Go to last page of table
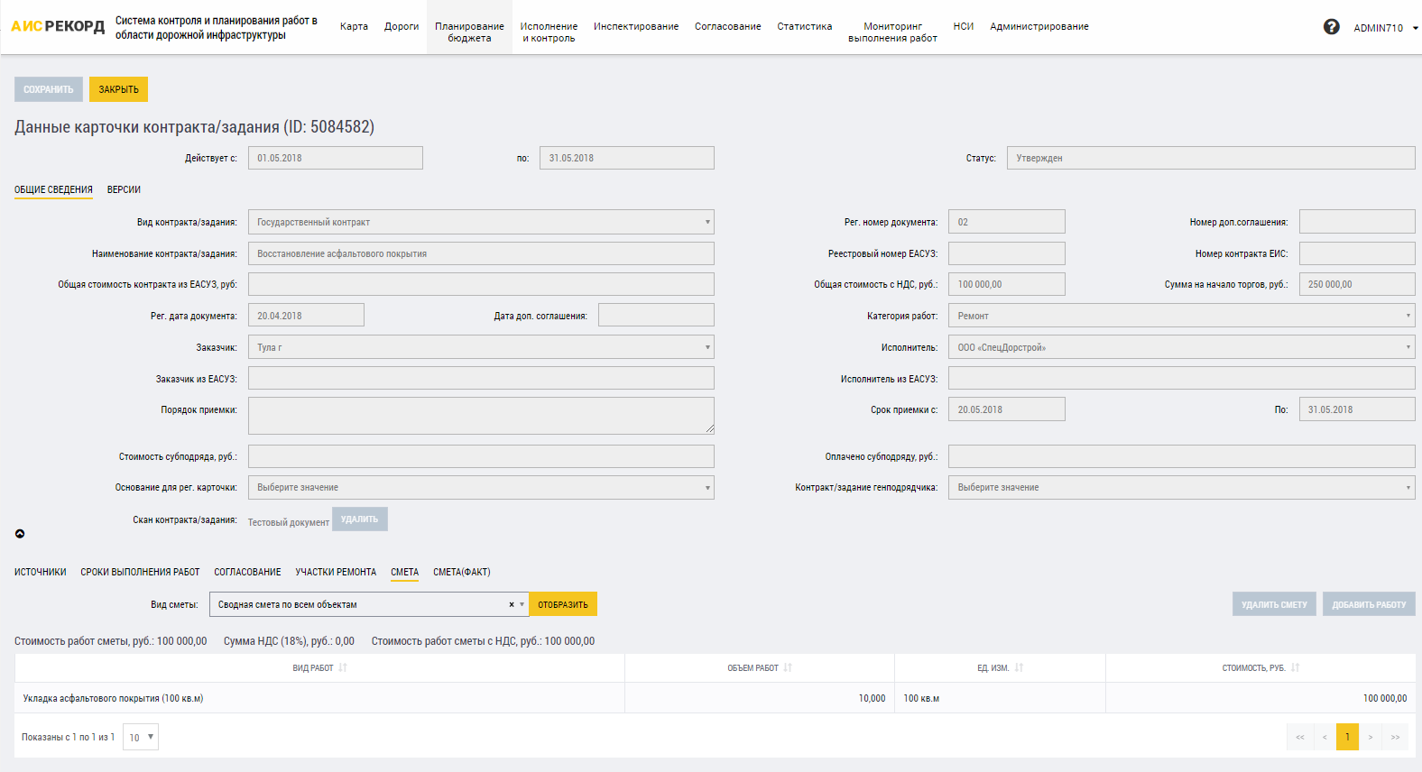Viewport: 1422px width, 772px height. coord(1395,737)
